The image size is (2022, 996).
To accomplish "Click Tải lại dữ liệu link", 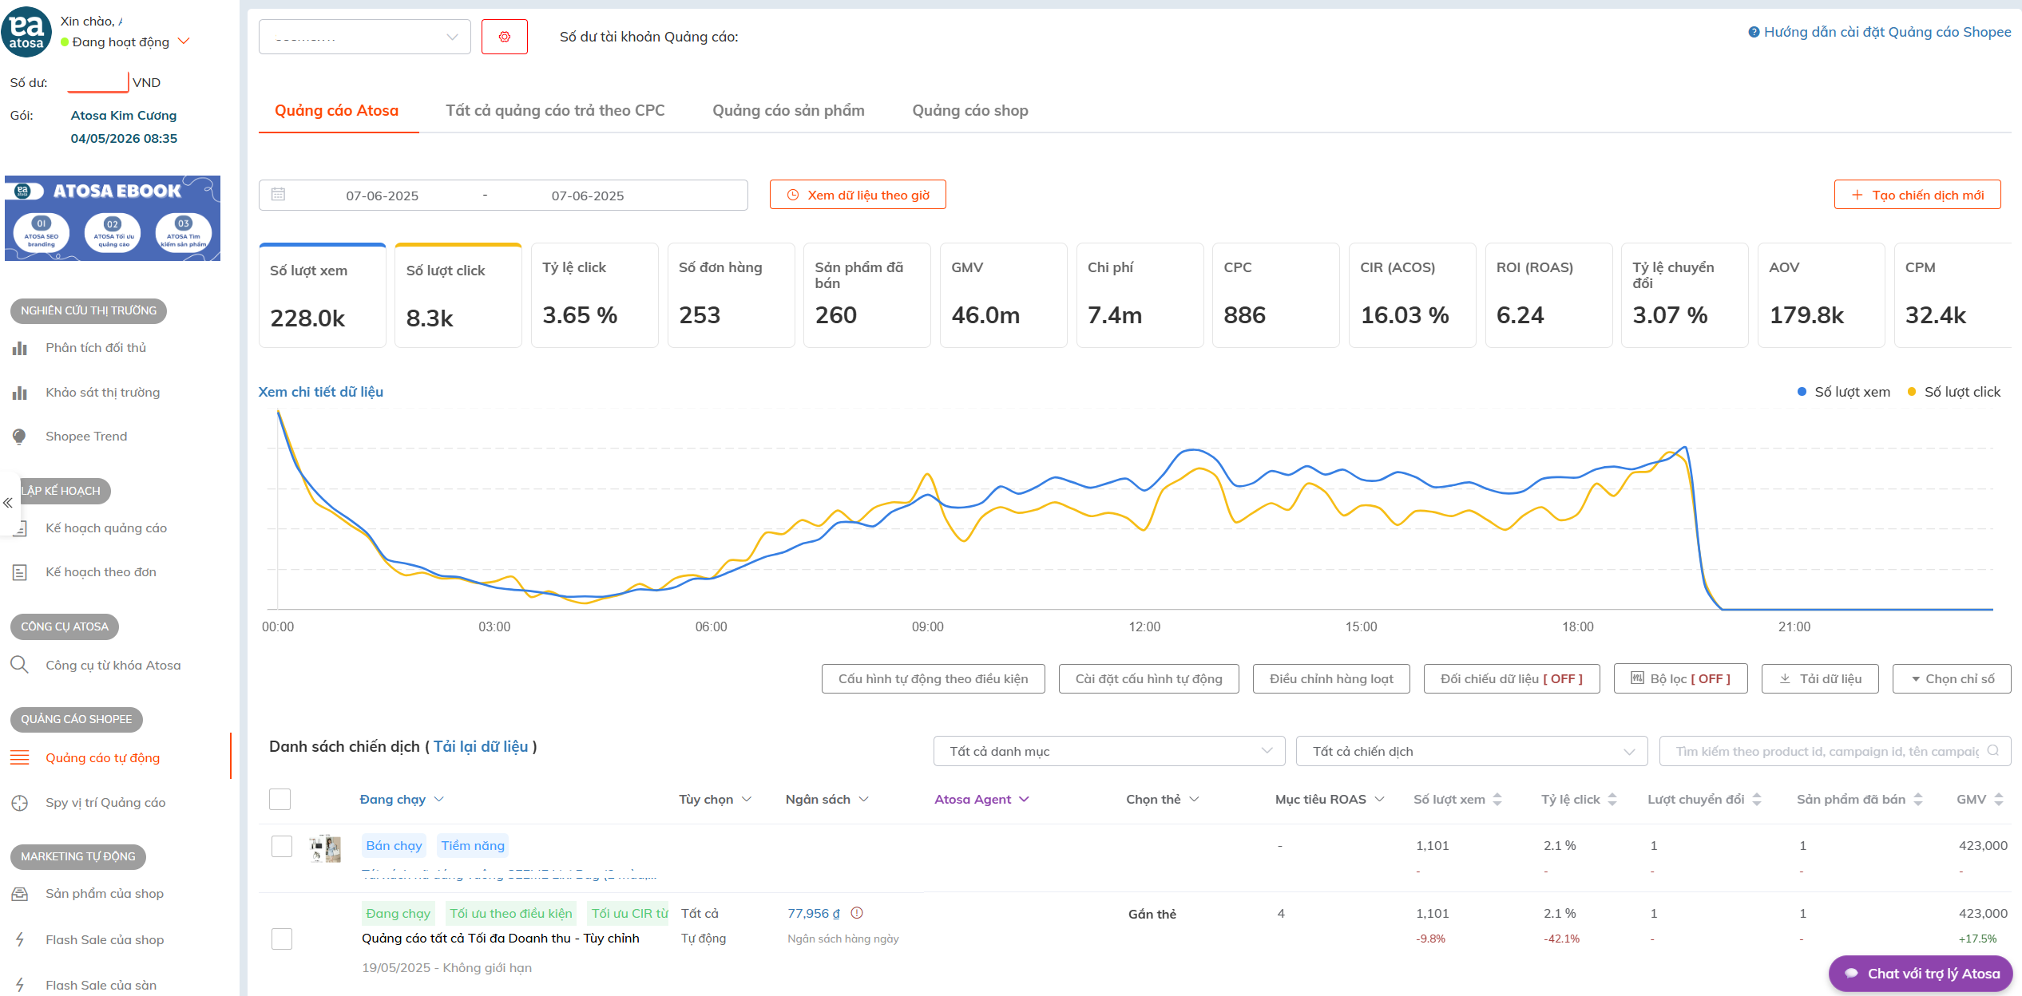I will point(480,746).
